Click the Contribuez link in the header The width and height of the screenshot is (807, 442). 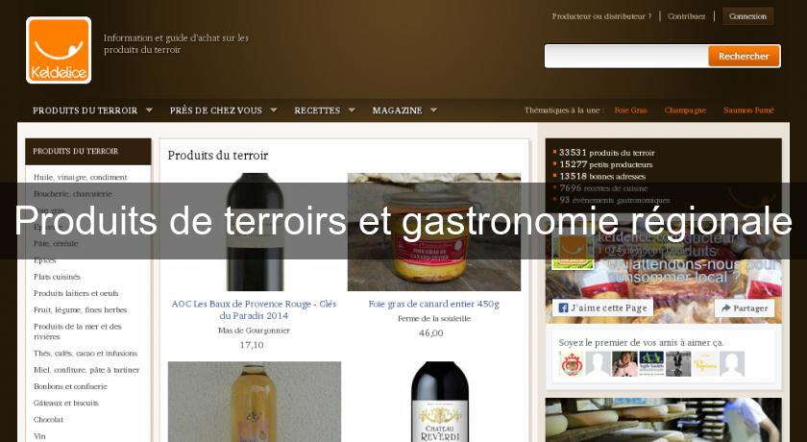(x=687, y=16)
